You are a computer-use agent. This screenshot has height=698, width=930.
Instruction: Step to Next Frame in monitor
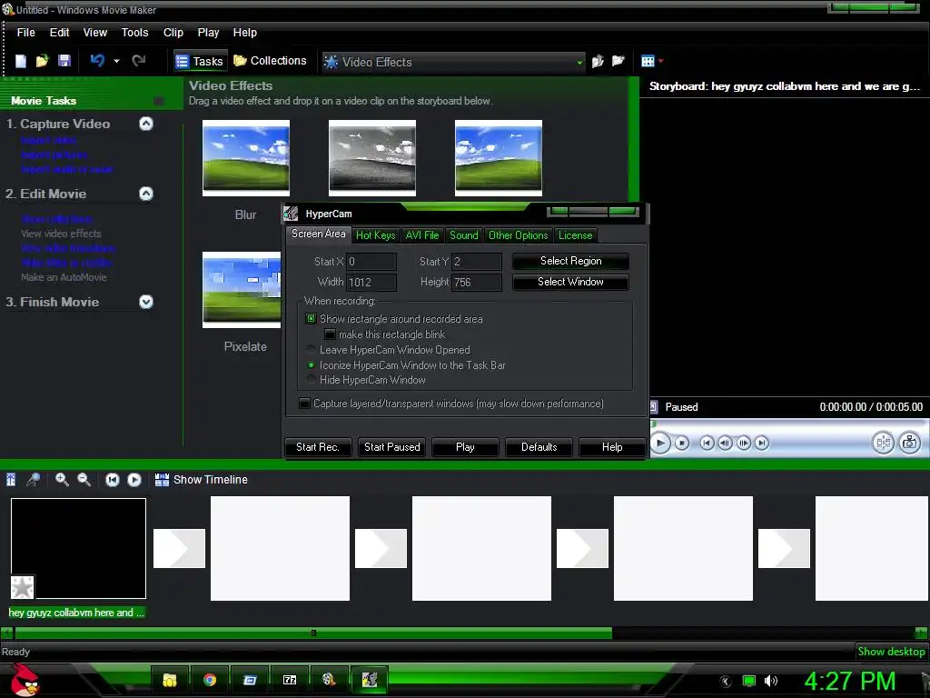click(744, 444)
